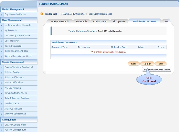The height and width of the screenshot is (135, 180).
Task: View Blocked Department Users
Action: pyautogui.click(x=18, y=56)
